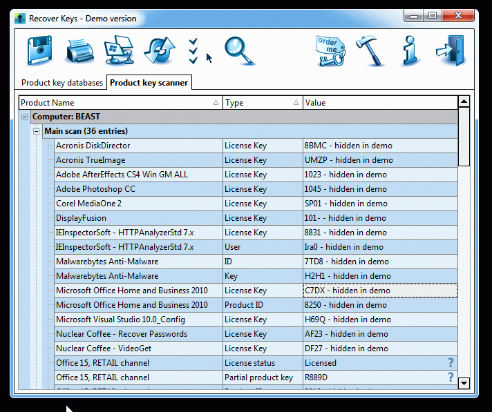Click the 'License status' type cell
Image resolution: width=492 pixels, height=412 pixels.
(263, 363)
